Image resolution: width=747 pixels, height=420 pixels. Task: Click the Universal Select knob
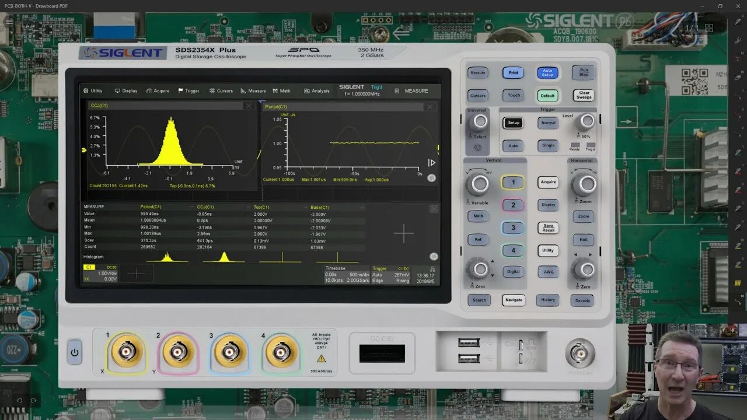click(479, 121)
